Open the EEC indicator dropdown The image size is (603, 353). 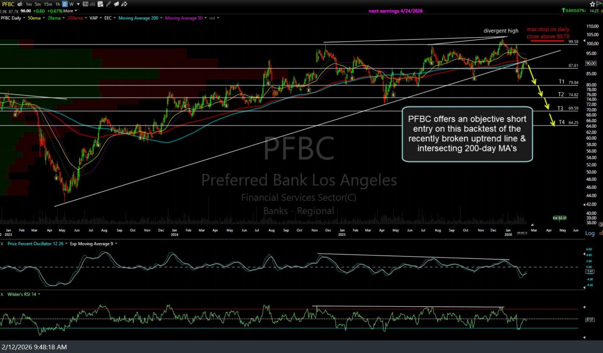tap(115, 18)
